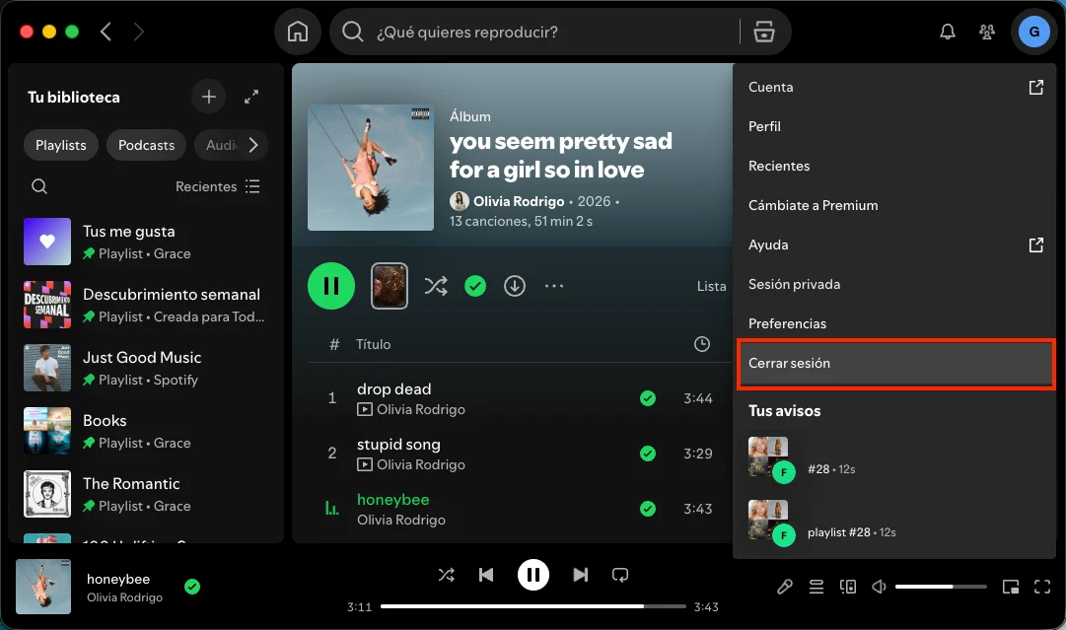Filter the library by Podcasts

[146, 145]
